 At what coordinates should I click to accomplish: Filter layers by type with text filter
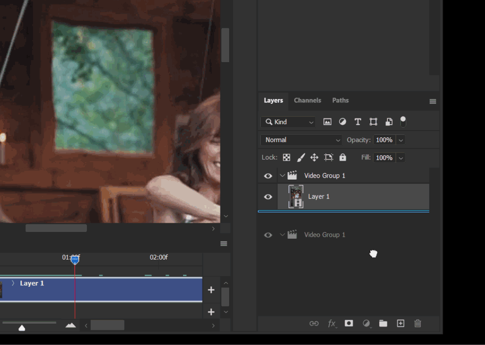coord(358,122)
